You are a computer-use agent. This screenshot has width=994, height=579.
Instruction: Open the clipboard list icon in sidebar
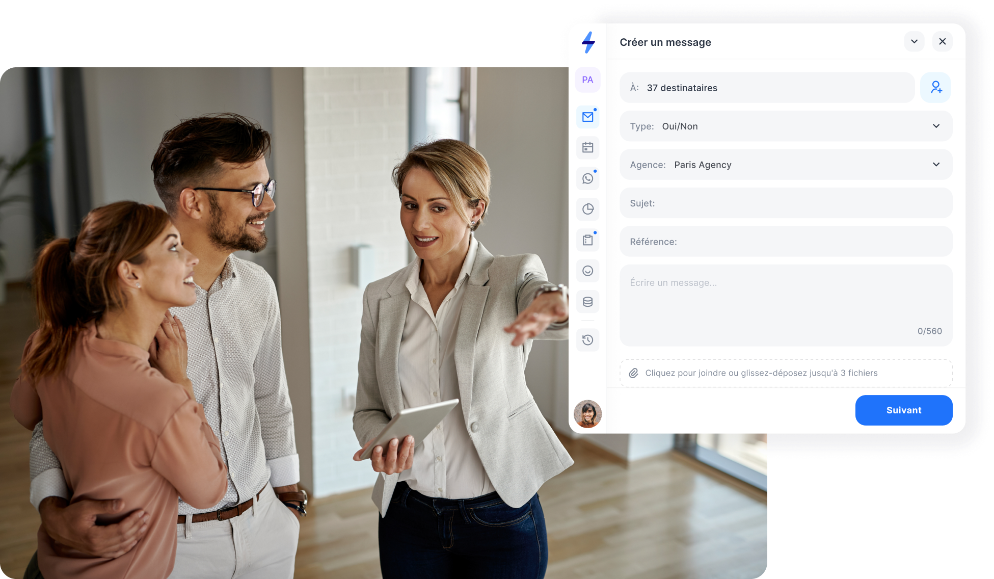587,240
